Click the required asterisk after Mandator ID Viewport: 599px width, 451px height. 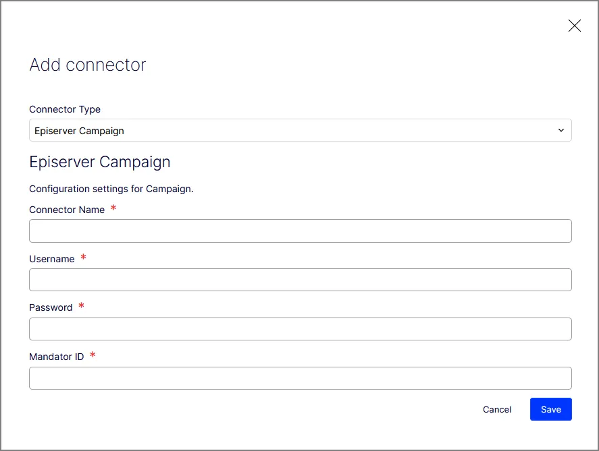93,355
